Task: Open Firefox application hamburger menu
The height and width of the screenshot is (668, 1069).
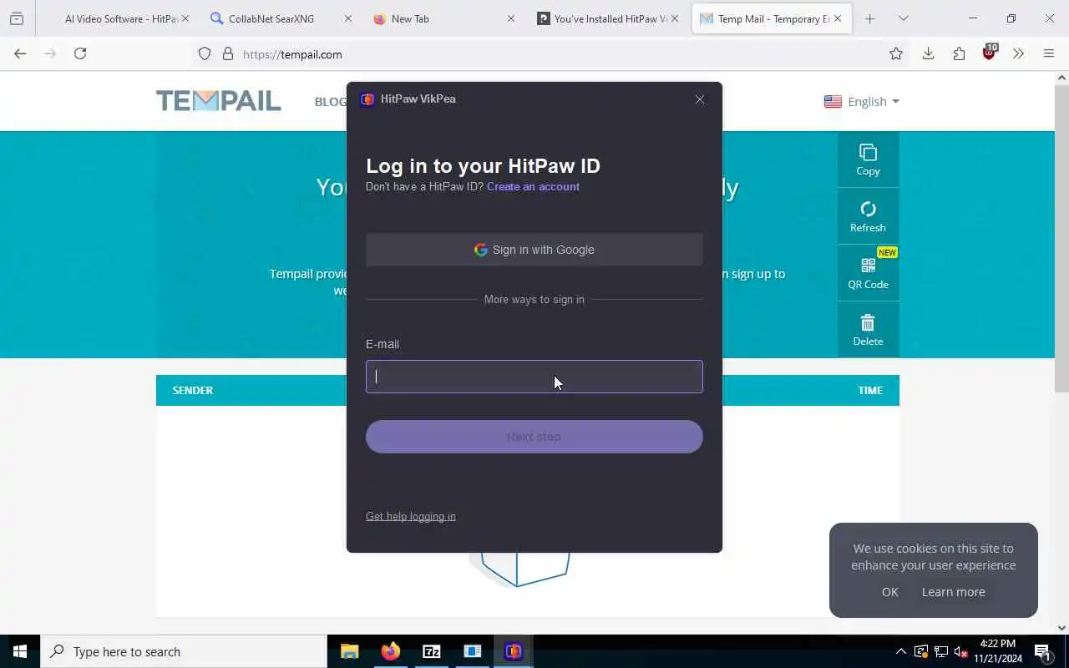Action: [1049, 53]
